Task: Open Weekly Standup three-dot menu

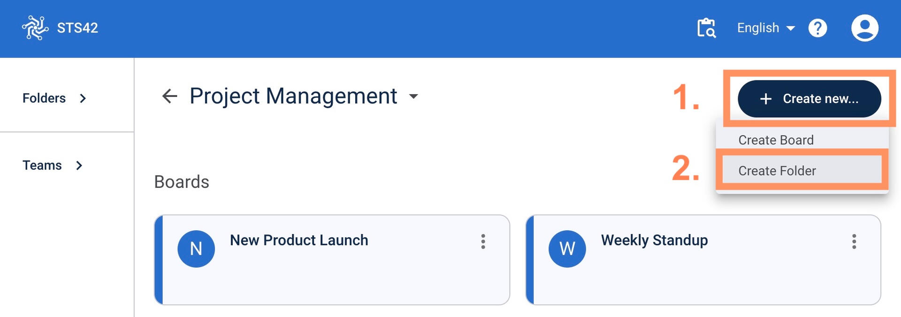Action: click(854, 242)
